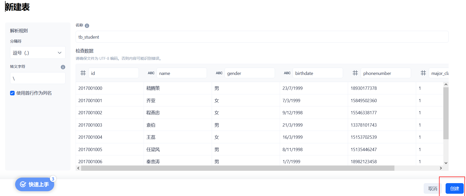Click the vertical scrollbar thumb

446,113
